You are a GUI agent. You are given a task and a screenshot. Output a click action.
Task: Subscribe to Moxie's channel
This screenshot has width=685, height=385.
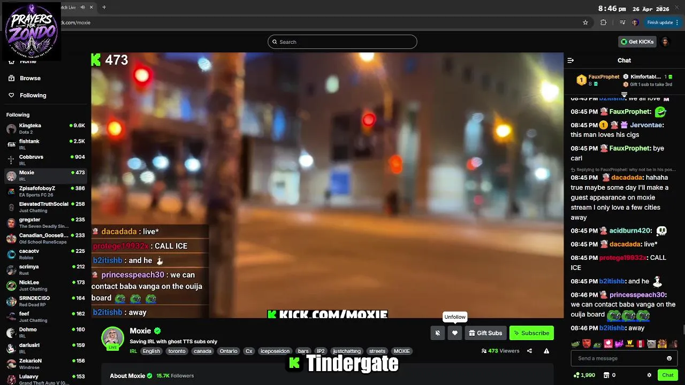[x=531, y=333]
